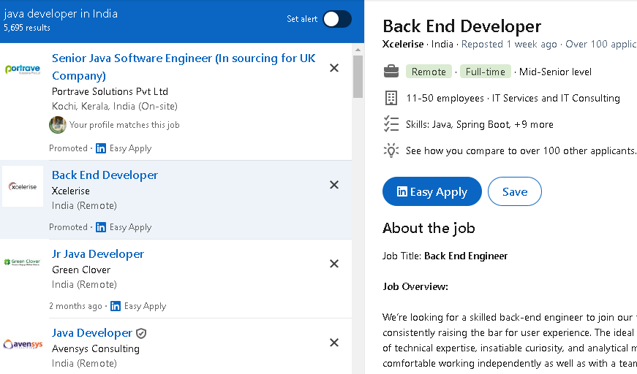637x374 pixels.
Task: Click the lightbulb applicant insights icon
Action: click(x=391, y=150)
